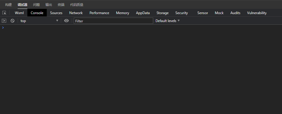Open the top context dropdown
This screenshot has width=282, height=114.
[39, 21]
